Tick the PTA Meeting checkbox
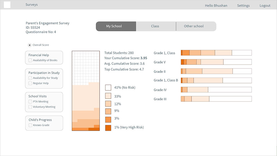 point(30,102)
